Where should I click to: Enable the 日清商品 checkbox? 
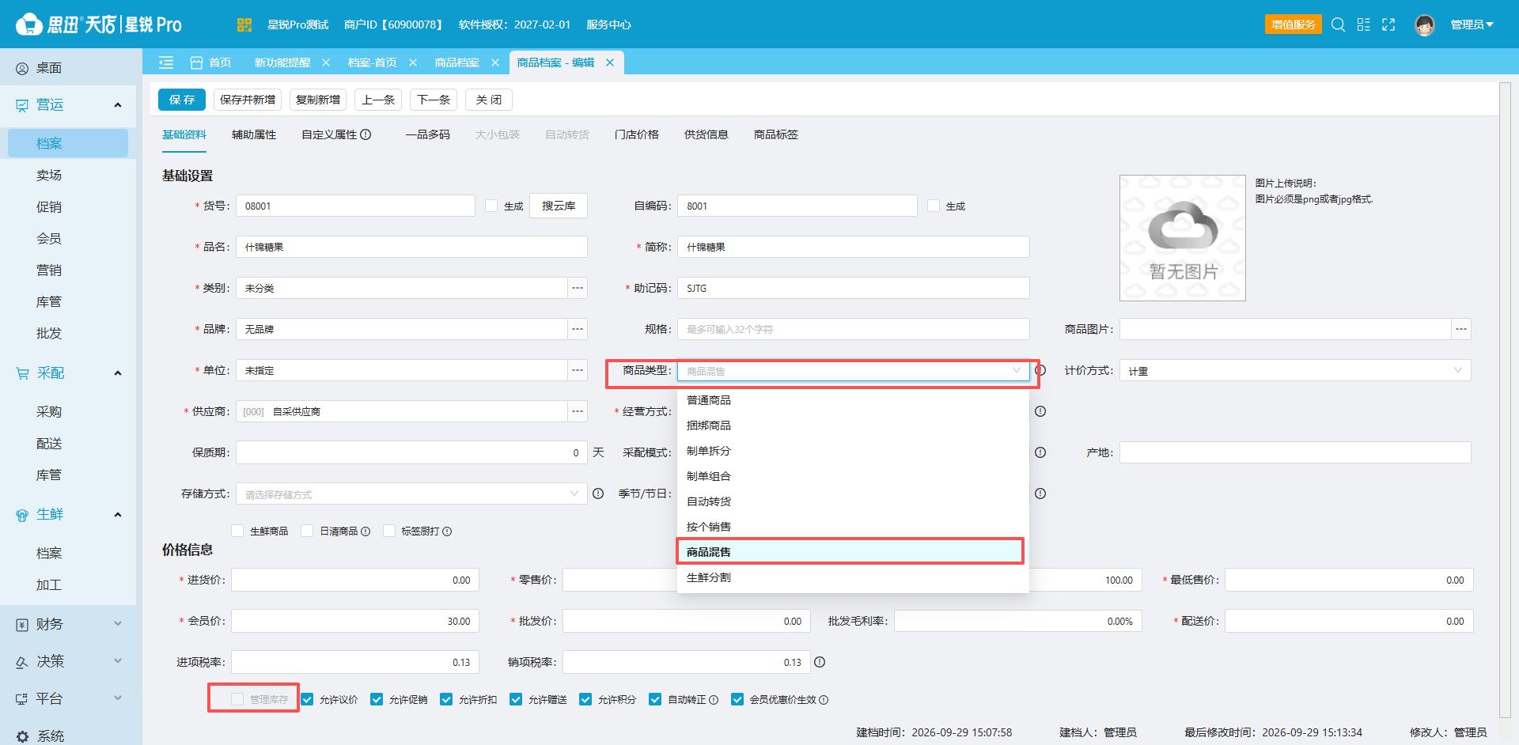click(x=307, y=531)
